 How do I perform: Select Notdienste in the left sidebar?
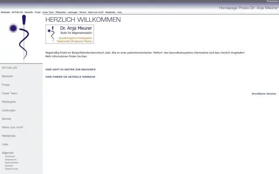[8, 136]
